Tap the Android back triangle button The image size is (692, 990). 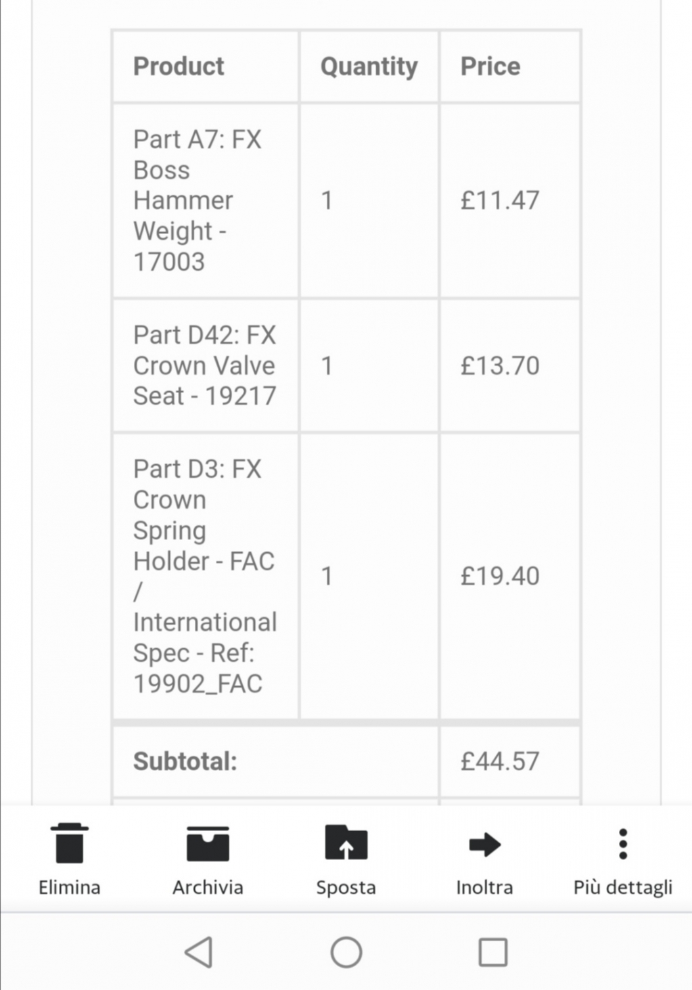(x=199, y=952)
